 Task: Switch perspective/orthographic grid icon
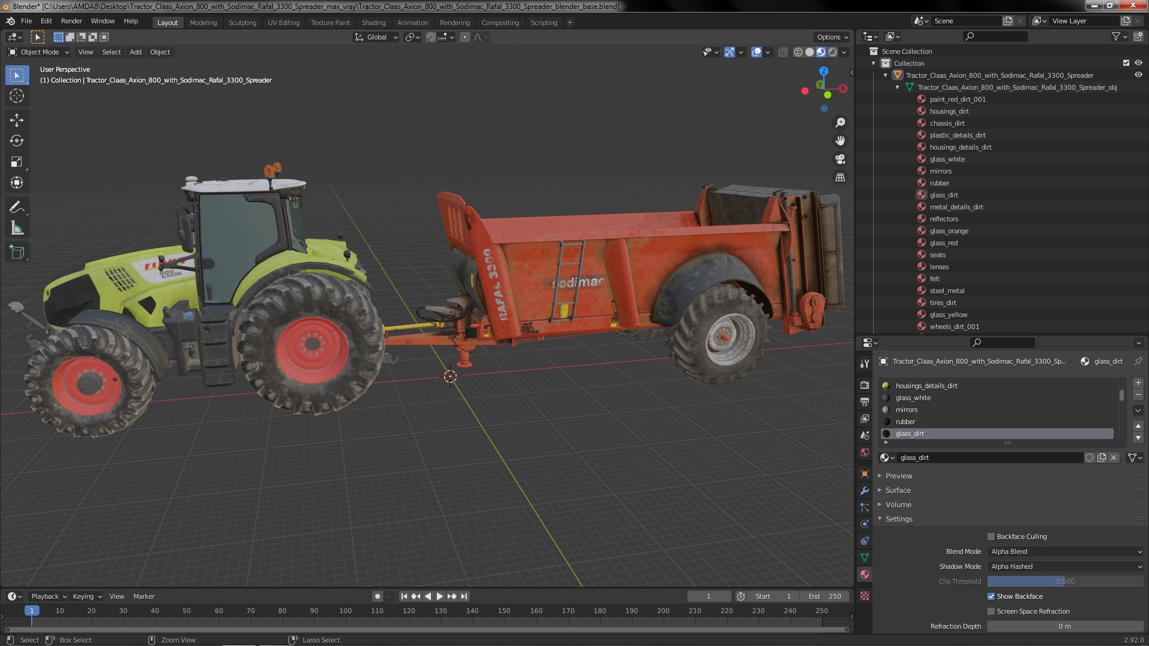coord(840,178)
